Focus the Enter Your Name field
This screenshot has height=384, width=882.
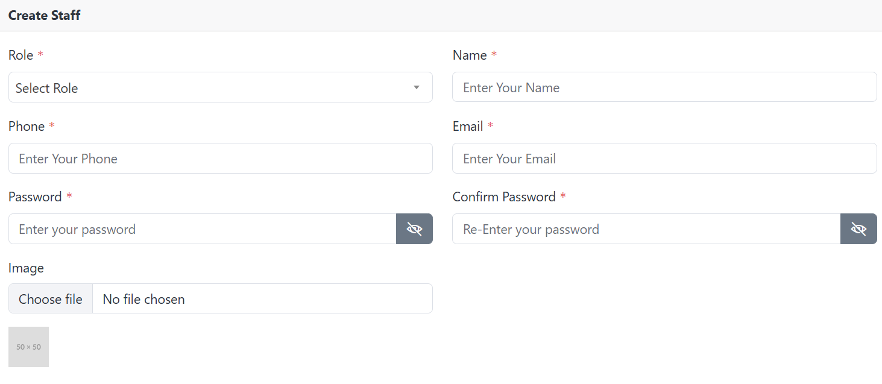point(664,87)
